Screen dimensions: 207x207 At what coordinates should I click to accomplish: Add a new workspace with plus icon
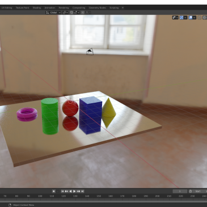click(x=122, y=8)
